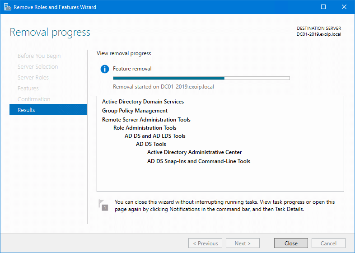Click the Cancel button
Screen dimensions: 355x253
[x=328, y=243]
